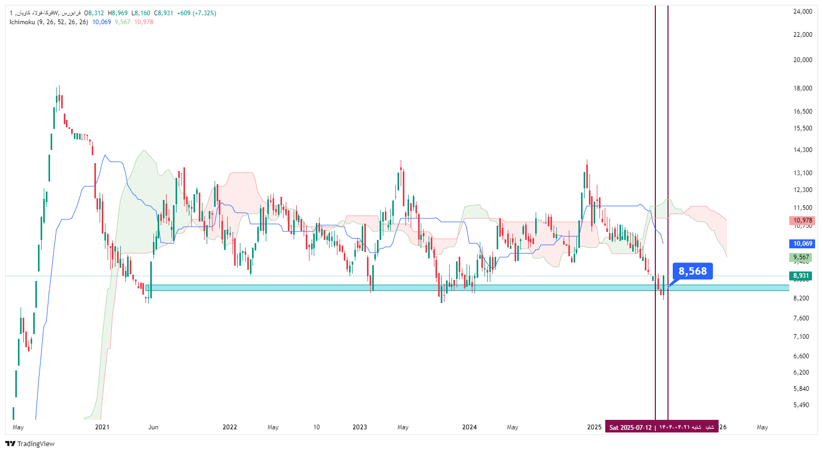
Task: Click 2024 on the time axis
Action: tap(469, 427)
